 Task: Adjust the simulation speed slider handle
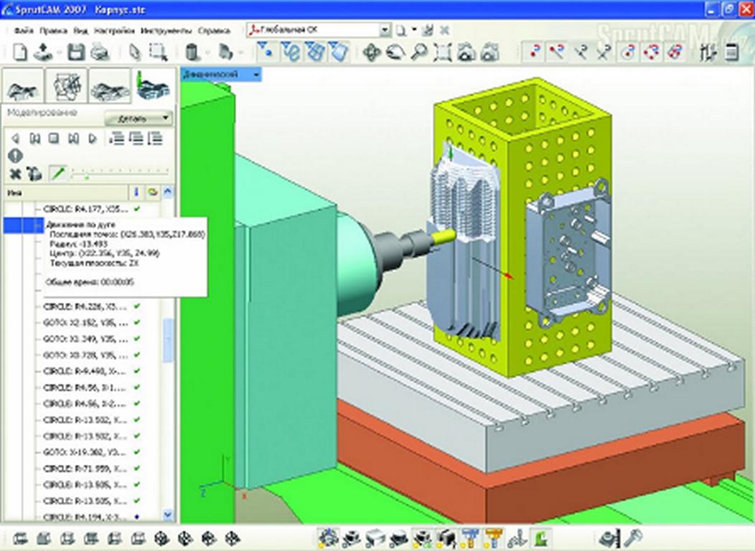tap(87, 177)
